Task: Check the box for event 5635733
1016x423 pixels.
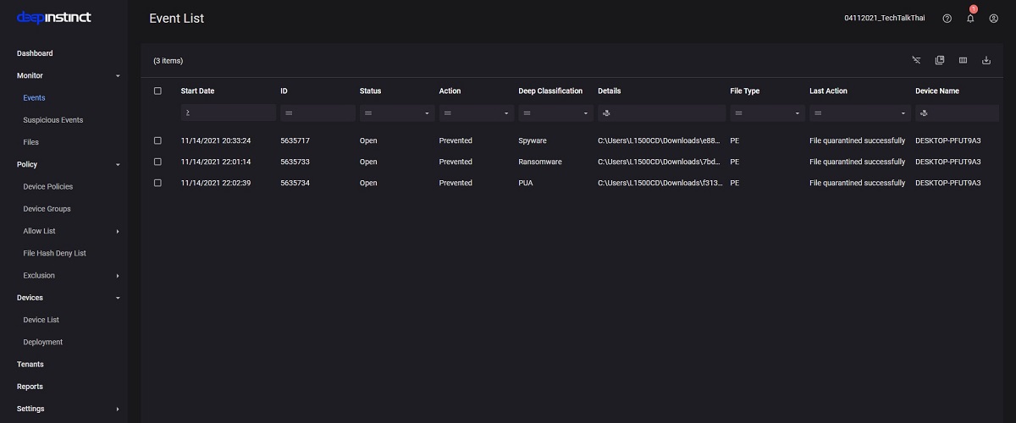Action: pyautogui.click(x=157, y=161)
